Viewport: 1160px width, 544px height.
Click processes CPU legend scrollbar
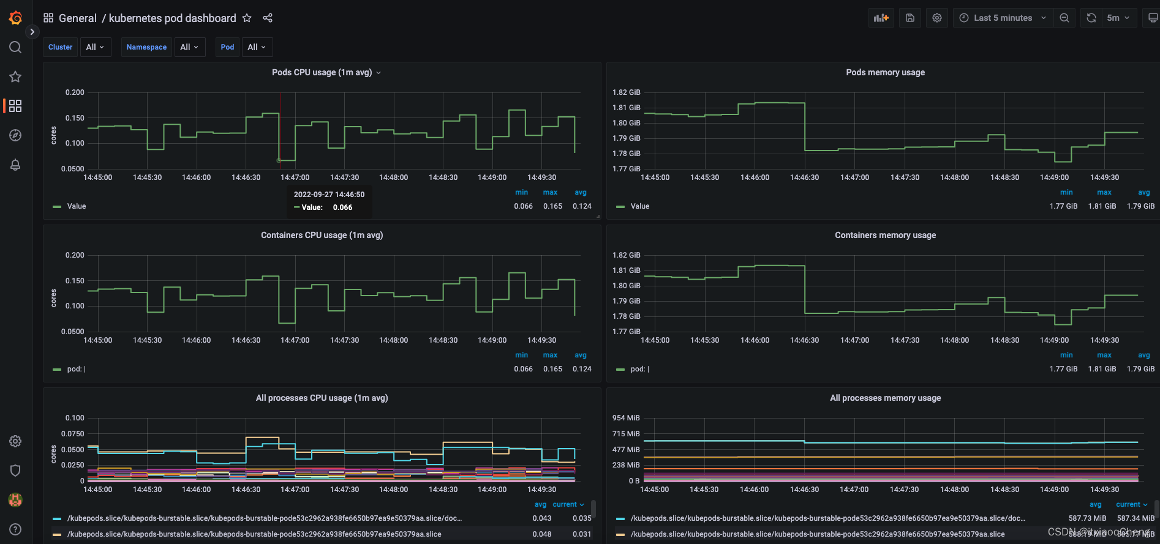pos(593,509)
